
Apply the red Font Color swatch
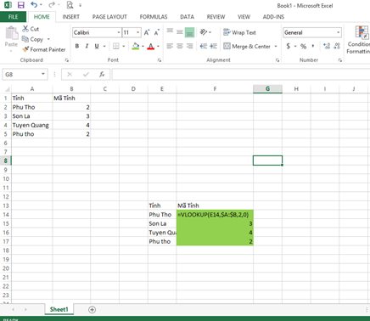pyautogui.click(x=151, y=46)
